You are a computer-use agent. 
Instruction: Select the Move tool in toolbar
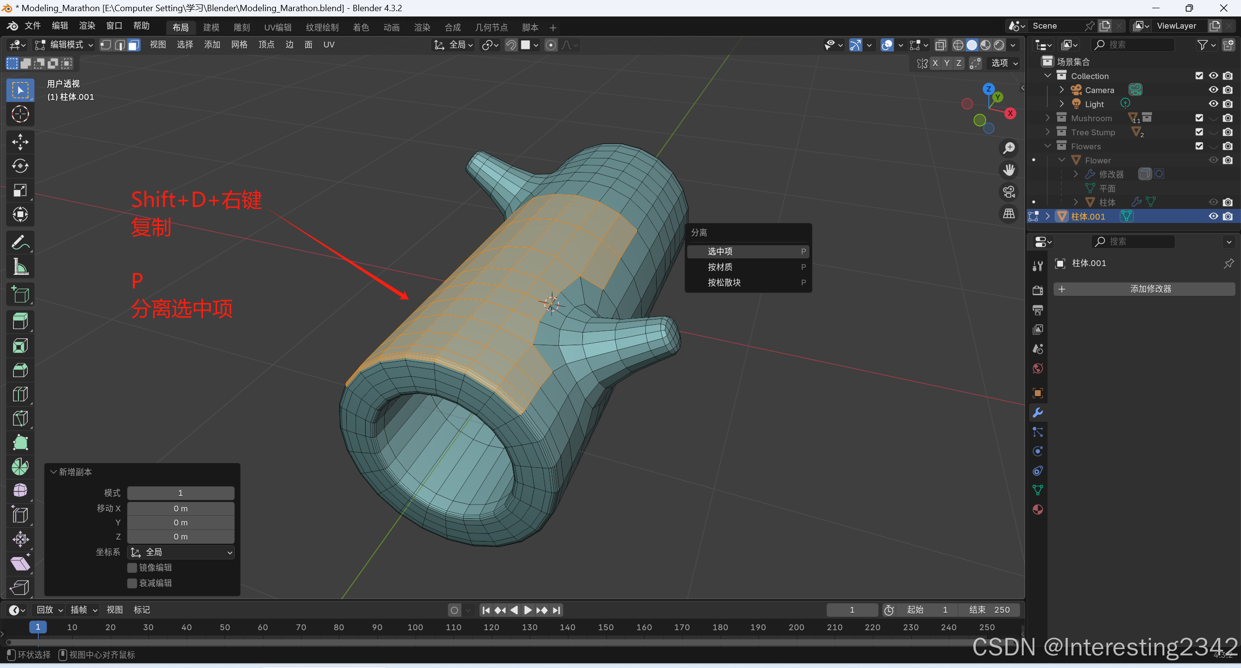(20, 142)
